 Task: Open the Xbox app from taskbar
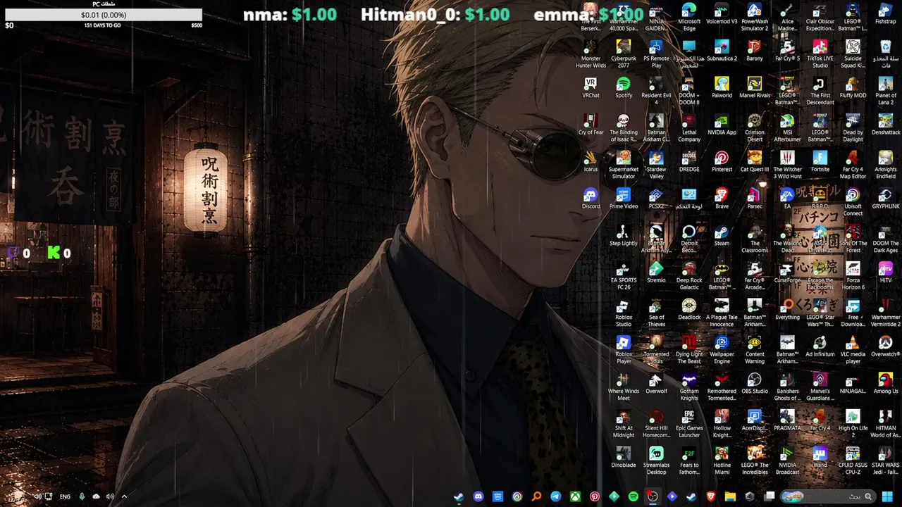tap(575, 496)
